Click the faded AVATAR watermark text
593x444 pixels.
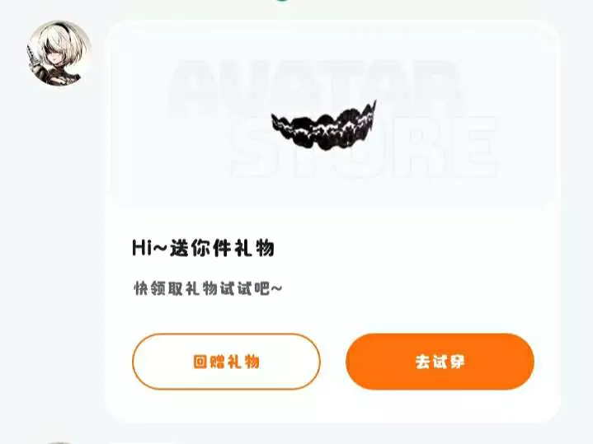[316, 88]
